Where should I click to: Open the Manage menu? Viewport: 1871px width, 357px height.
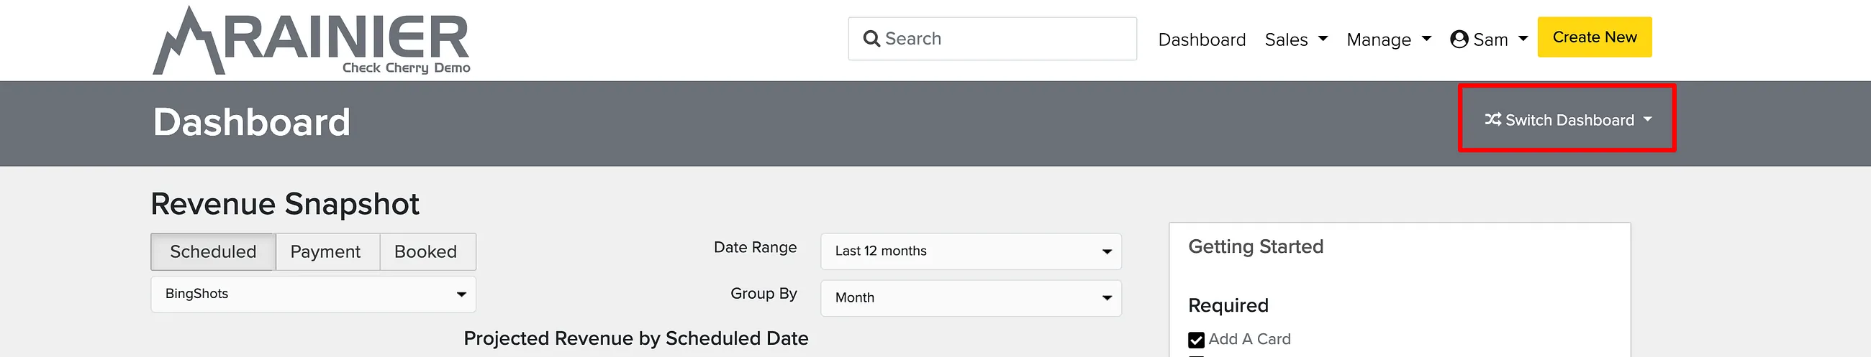[x=1389, y=40]
